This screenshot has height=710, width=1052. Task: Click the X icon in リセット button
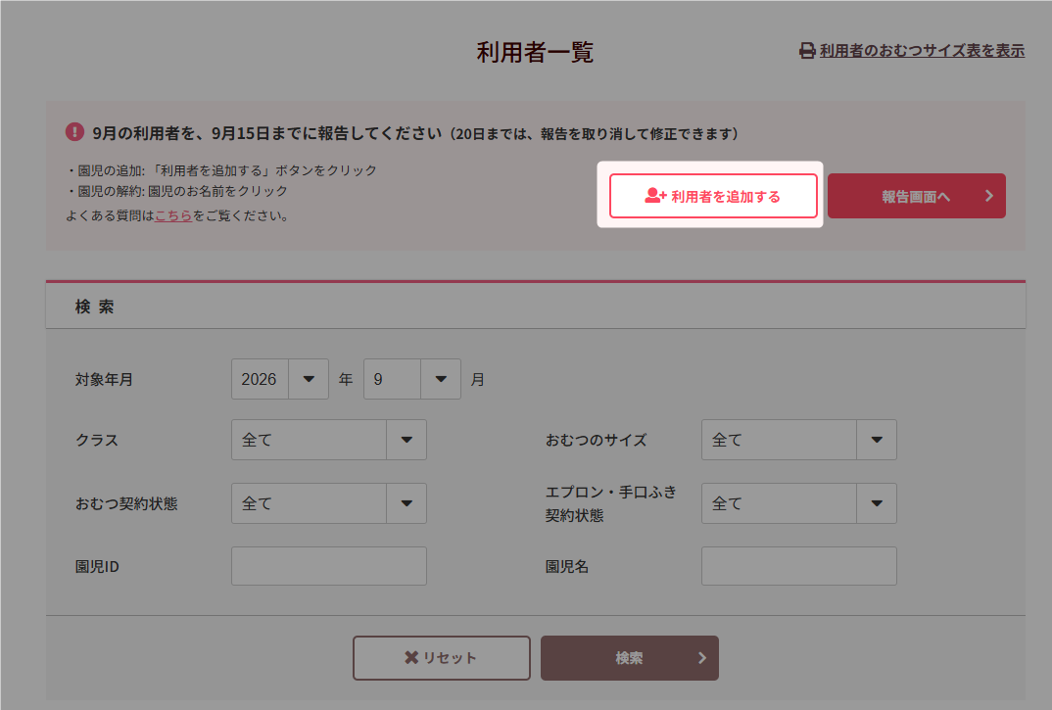(411, 658)
